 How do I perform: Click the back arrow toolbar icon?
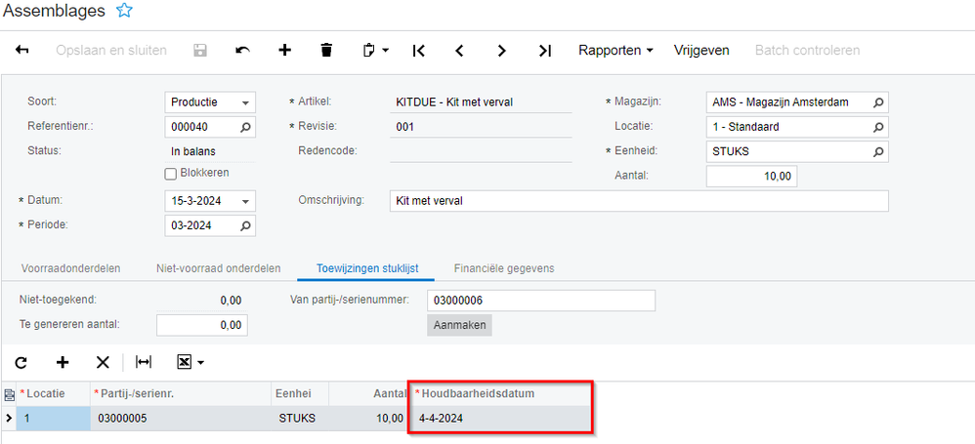click(x=21, y=50)
